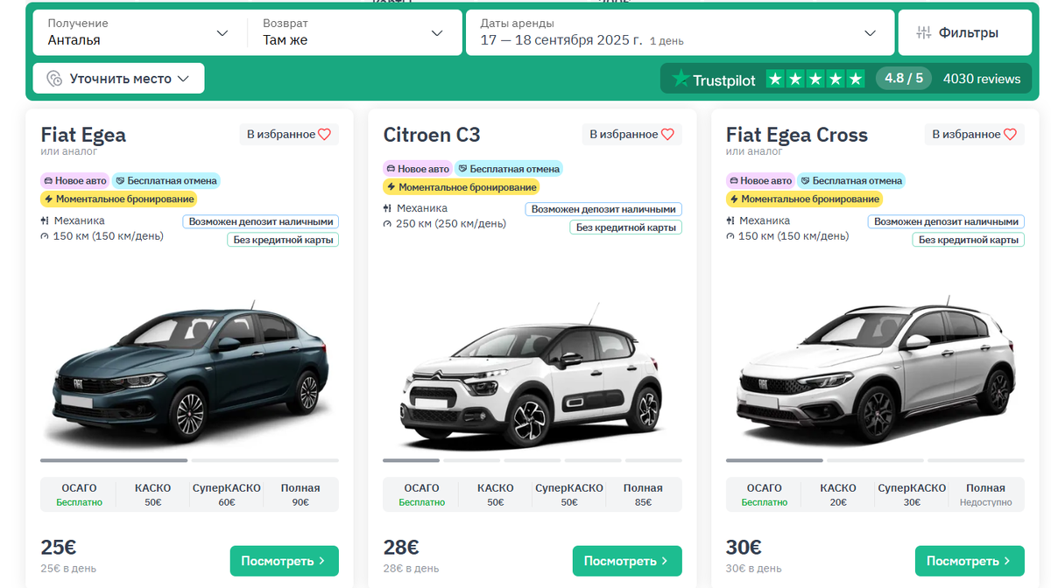Click the green Trustpilot star logo
This screenshot has height=588, width=1051.
pos(679,78)
